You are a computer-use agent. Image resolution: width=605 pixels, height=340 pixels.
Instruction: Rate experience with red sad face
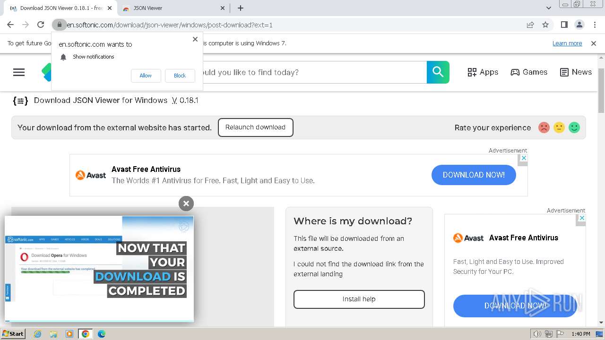pos(544,127)
